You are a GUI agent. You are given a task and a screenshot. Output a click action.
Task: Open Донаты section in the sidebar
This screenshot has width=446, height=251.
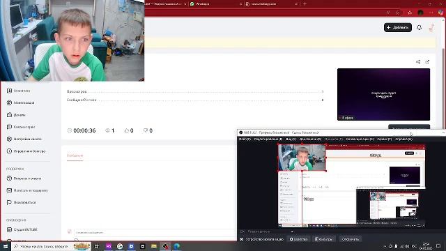pyautogui.click(x=16, y=115)
